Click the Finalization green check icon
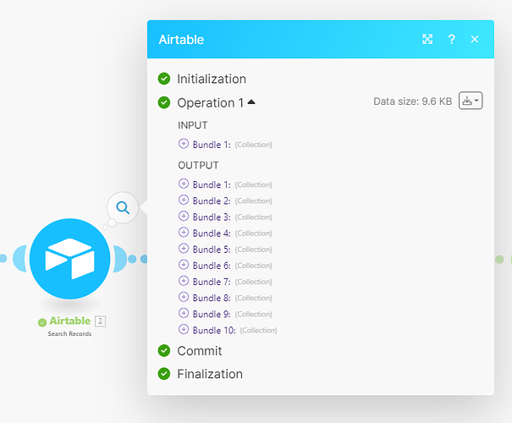 [164, 374]
